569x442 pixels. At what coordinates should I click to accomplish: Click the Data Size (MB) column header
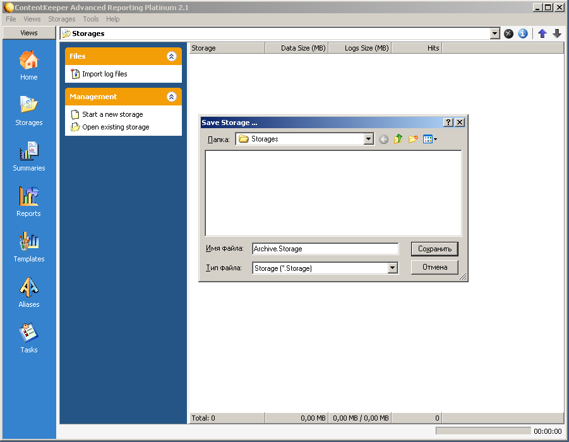coord(297,48)
